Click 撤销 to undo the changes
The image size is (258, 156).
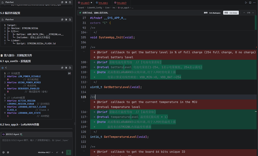coord(212,13)
